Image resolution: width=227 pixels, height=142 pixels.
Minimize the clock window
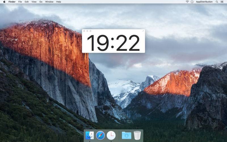pyautogui.click(x=87, y=31)
